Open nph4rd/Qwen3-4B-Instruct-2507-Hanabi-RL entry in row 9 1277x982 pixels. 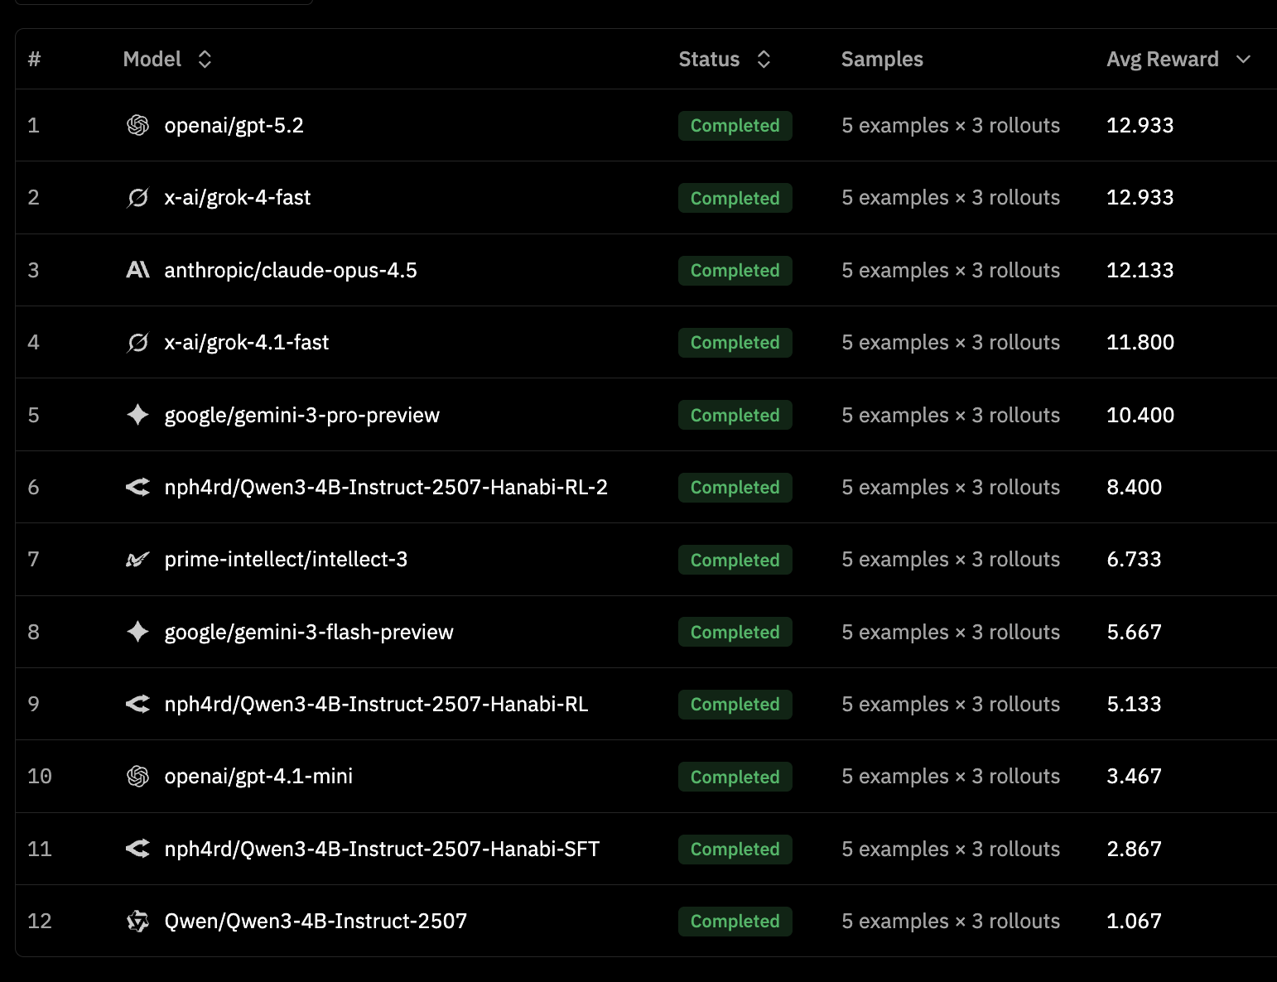coord(377,704)
